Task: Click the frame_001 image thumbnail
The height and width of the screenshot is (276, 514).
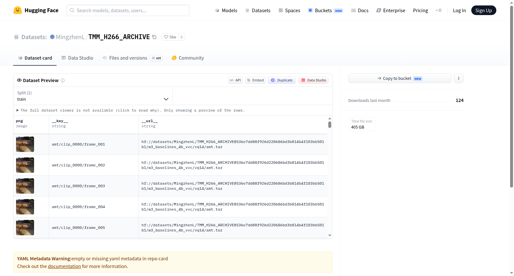Action: tap(25, 144)
